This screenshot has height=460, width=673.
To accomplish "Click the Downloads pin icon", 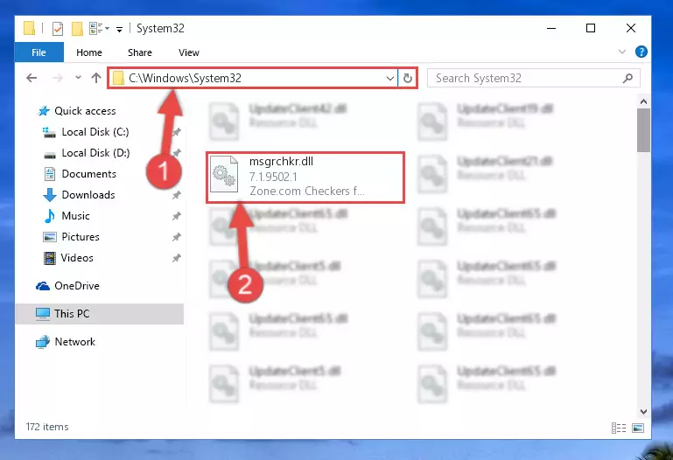I will coord(177,196).
